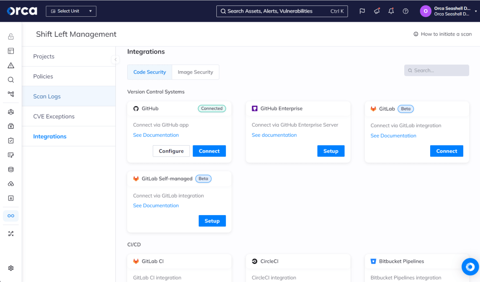Screen dimensions: 480x282
Task: Click Setup on GitLab Self-managed card
Action: tap(212, 221)
